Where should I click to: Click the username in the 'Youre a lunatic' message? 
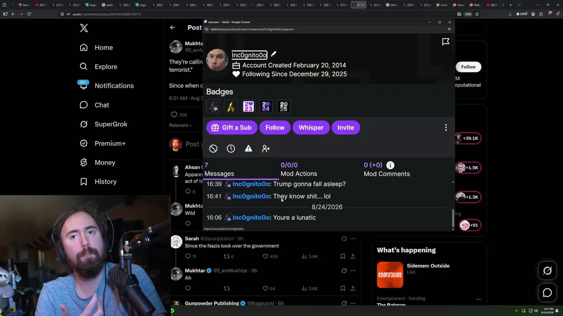[x=251, y=218]
